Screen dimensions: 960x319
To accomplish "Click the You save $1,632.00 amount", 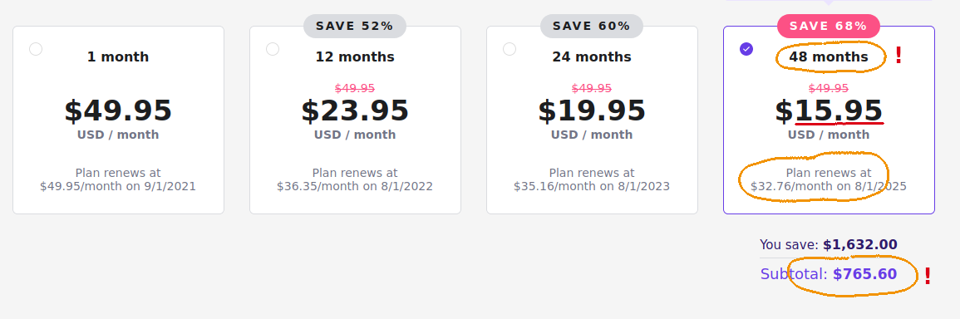I will point(860,245).
